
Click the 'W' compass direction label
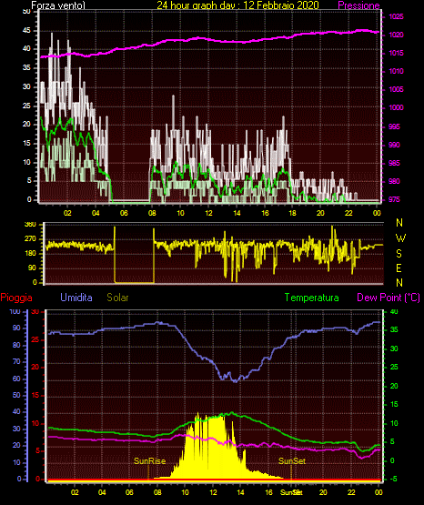coord(400,238)
